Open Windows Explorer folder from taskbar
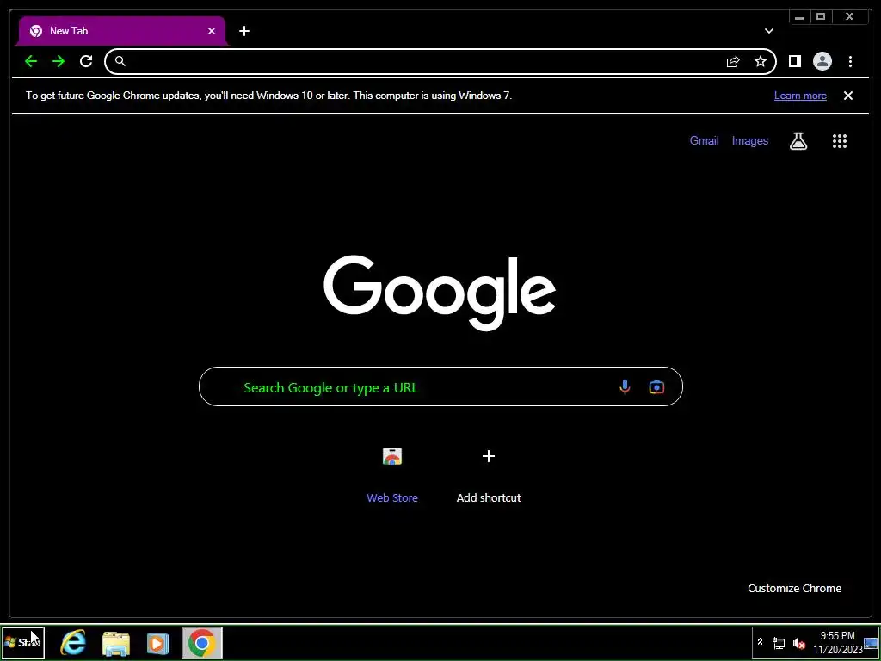This screenshot has width=881, height=661. tap(116, 643)
